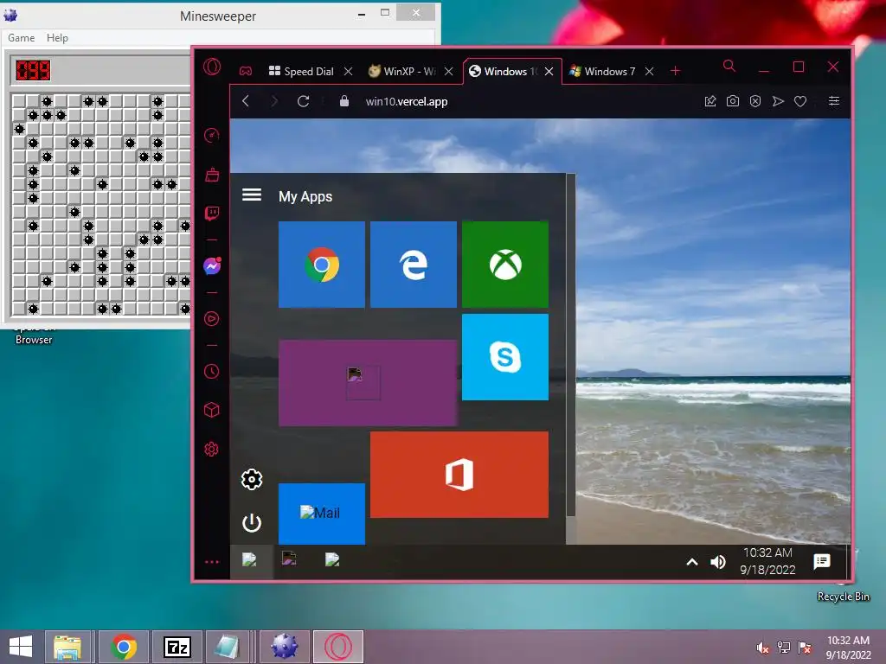The height and width of the screenshot is (664, 886).
Task: Open the Edge tile in My Apps
Action: pyautogui.click(x=413, y=265)
